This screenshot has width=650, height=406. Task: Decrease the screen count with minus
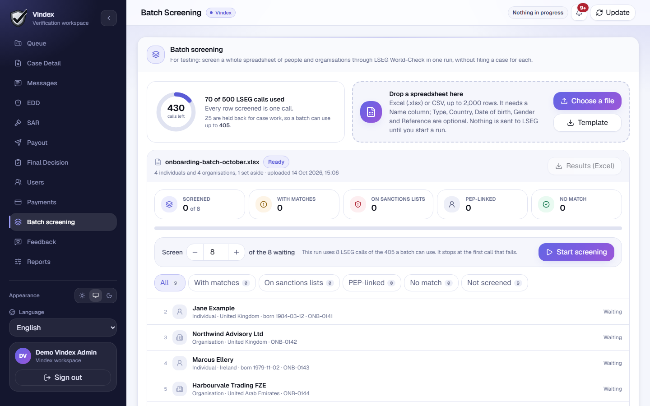pyautogui.click(x=195, y=252)
